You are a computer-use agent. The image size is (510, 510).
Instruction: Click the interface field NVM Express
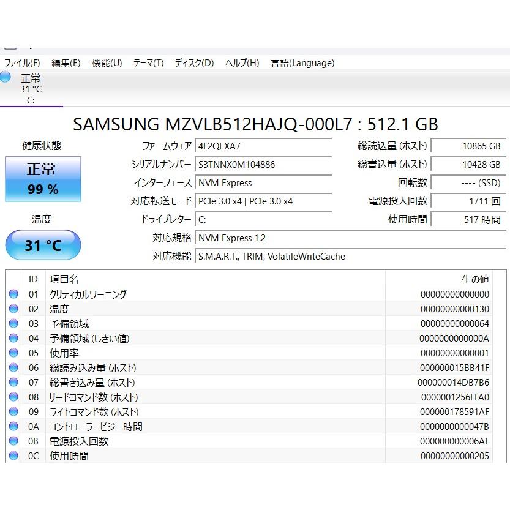263,183
